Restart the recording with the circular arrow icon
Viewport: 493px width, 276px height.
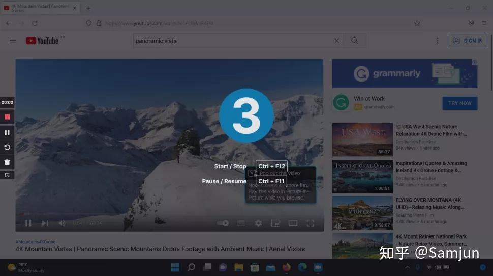pyautogui.click(x=7, y=147)
